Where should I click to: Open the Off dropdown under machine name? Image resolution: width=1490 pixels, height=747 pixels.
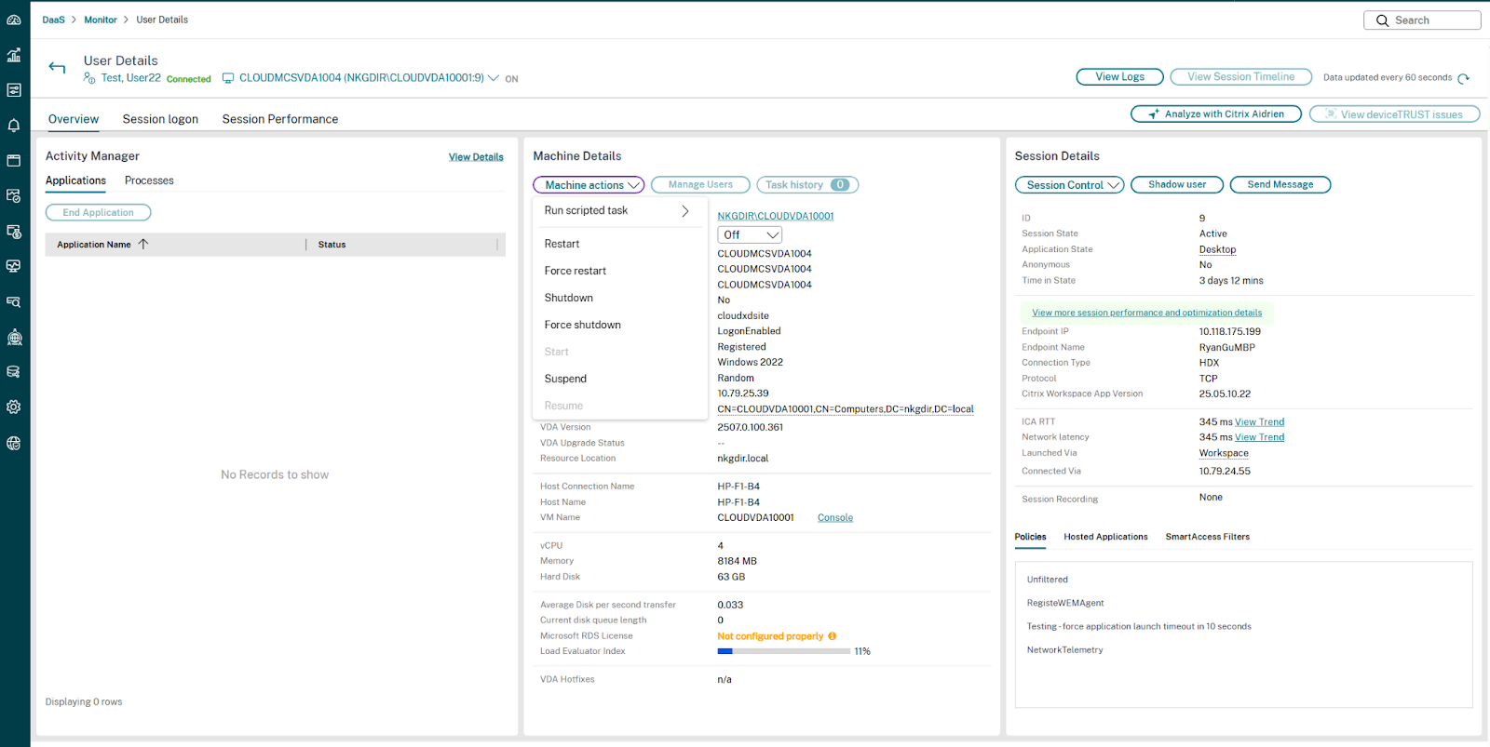click(750, 235)
